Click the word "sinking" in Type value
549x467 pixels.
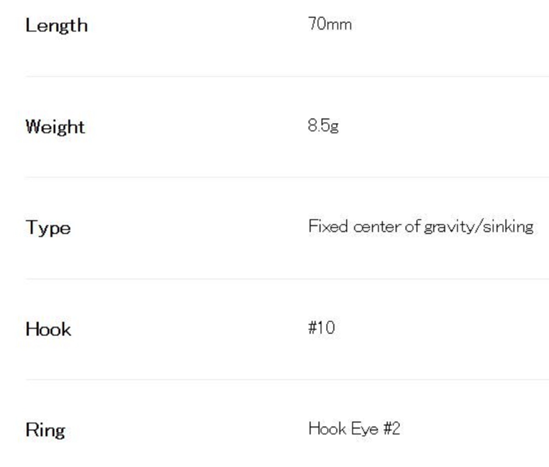[x=508, y=227]
